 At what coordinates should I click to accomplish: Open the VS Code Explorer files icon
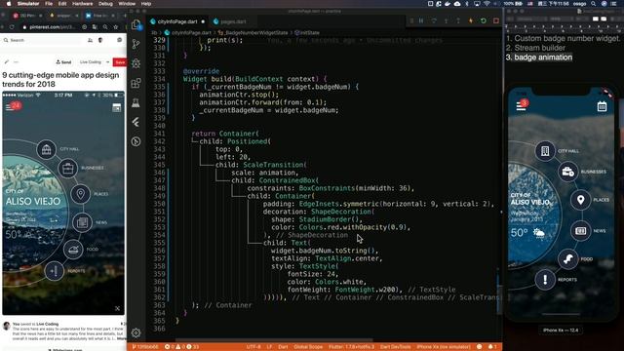pos(136,24)
